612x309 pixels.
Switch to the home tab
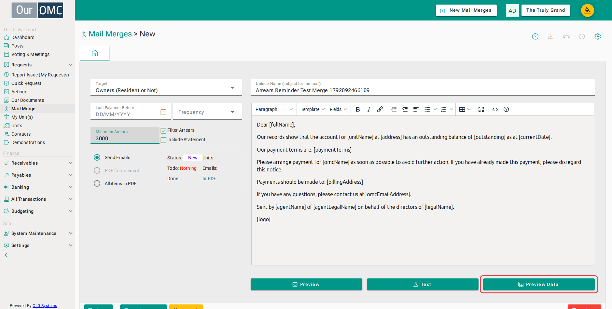tap(95, 53)
